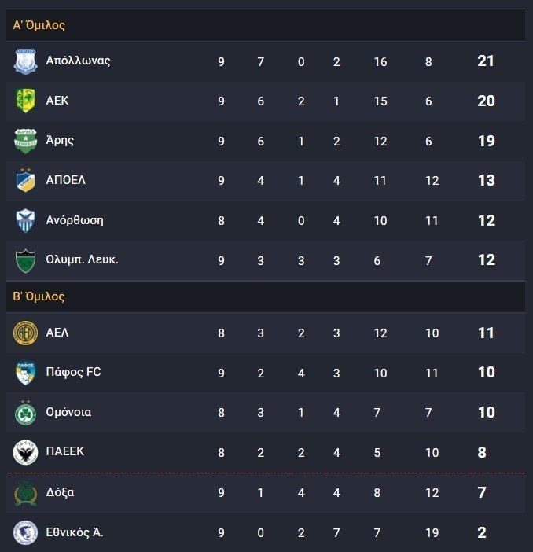
Task: Click the ΑΕΚ yellow-green crest icon
Action: [x=25, y=101]
